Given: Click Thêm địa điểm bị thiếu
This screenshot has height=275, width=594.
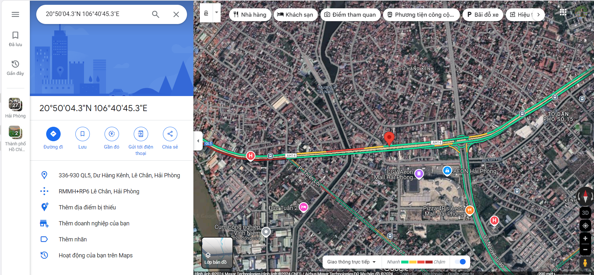Looking at the screenshot, I should pos(87,207).
